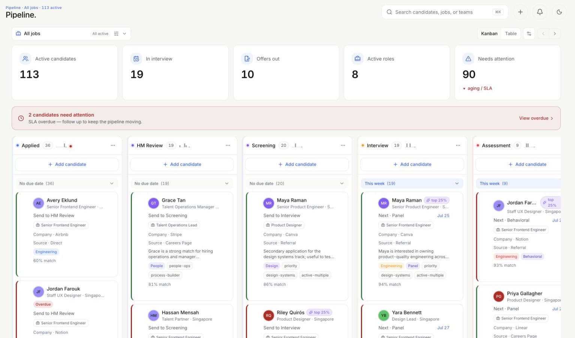This screenshot has width=575, height=338.
Task: Open the notifications bell
Action: coord(540,12)
